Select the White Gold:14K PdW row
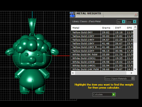Image resolution: width=142 pixels, height=107 pixels. tap(102, 69)
